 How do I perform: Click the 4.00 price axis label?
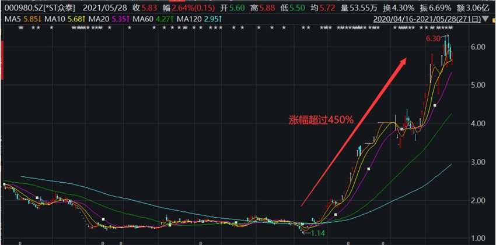pos(478,123)
